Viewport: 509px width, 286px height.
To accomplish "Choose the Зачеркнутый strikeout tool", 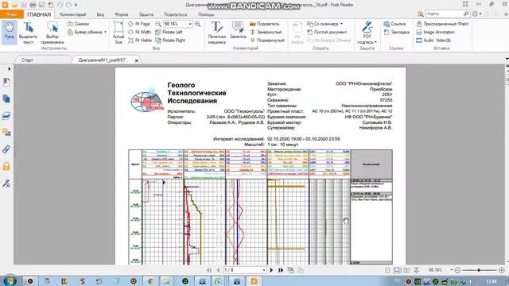I will [266, 32].
